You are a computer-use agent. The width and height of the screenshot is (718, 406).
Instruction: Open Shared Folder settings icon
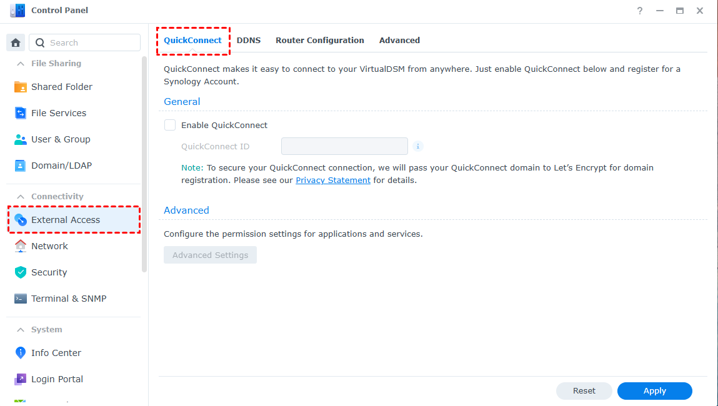[x=21, y=87]
